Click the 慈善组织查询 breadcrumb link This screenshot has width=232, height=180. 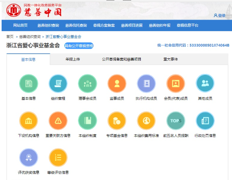(30, 36)
